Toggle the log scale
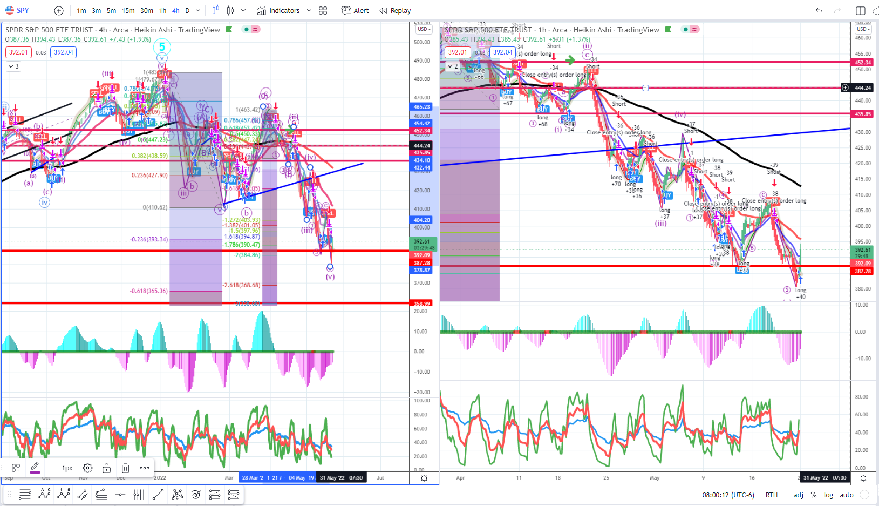Viewport: 879px width, 506px height. [x=828, y=495]
